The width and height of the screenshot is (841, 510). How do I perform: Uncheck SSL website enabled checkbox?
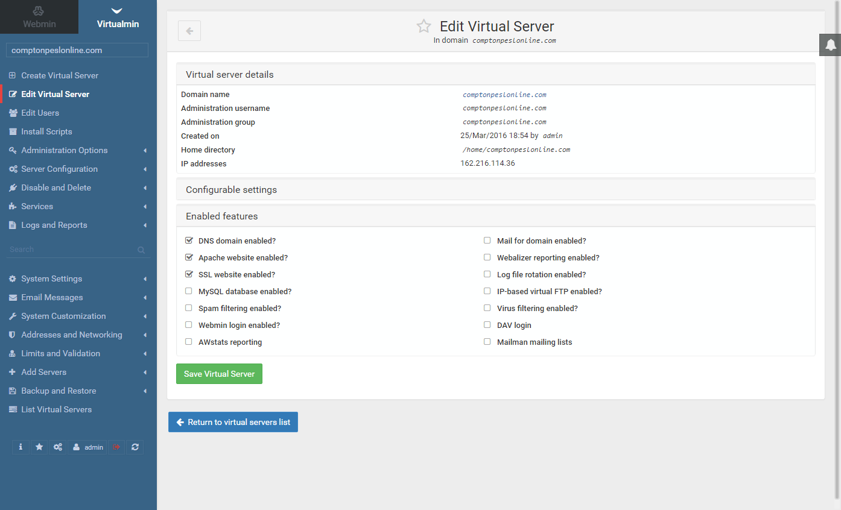189,274
